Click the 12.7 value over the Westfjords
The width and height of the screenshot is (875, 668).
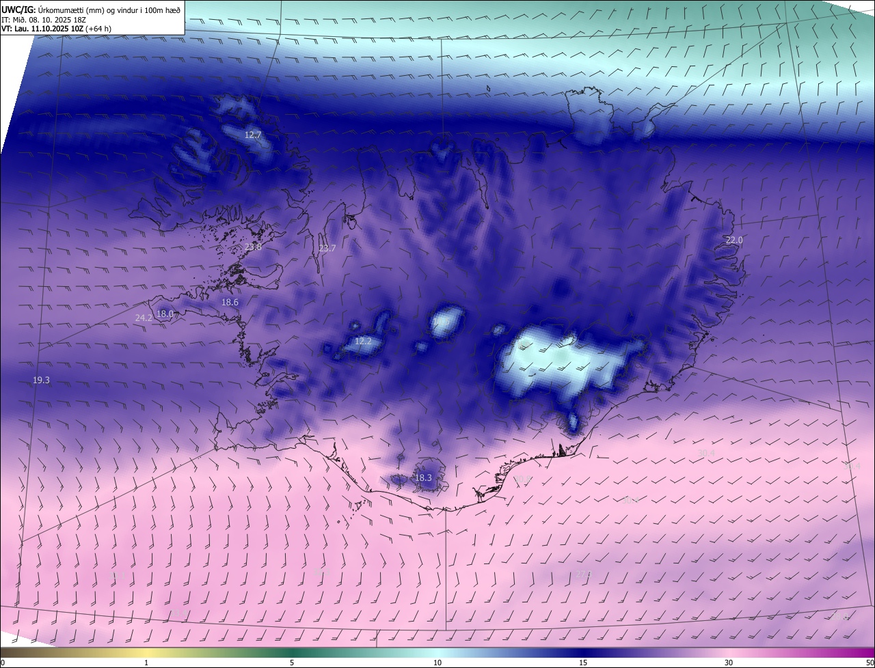point(253,135)
